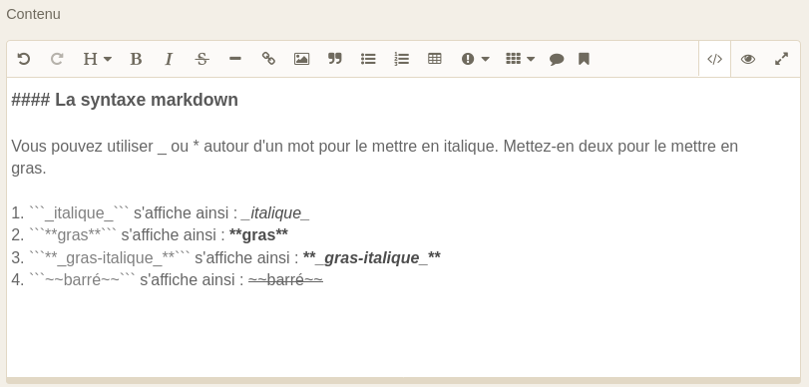Click the '**gras**' list line
Image resolution: width=809 pixels, height=387 pixels.
(x=150, y=234)
